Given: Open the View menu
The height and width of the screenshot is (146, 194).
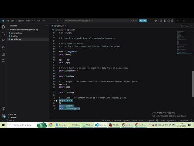Looking at the screenshot, I should point(28,21).
